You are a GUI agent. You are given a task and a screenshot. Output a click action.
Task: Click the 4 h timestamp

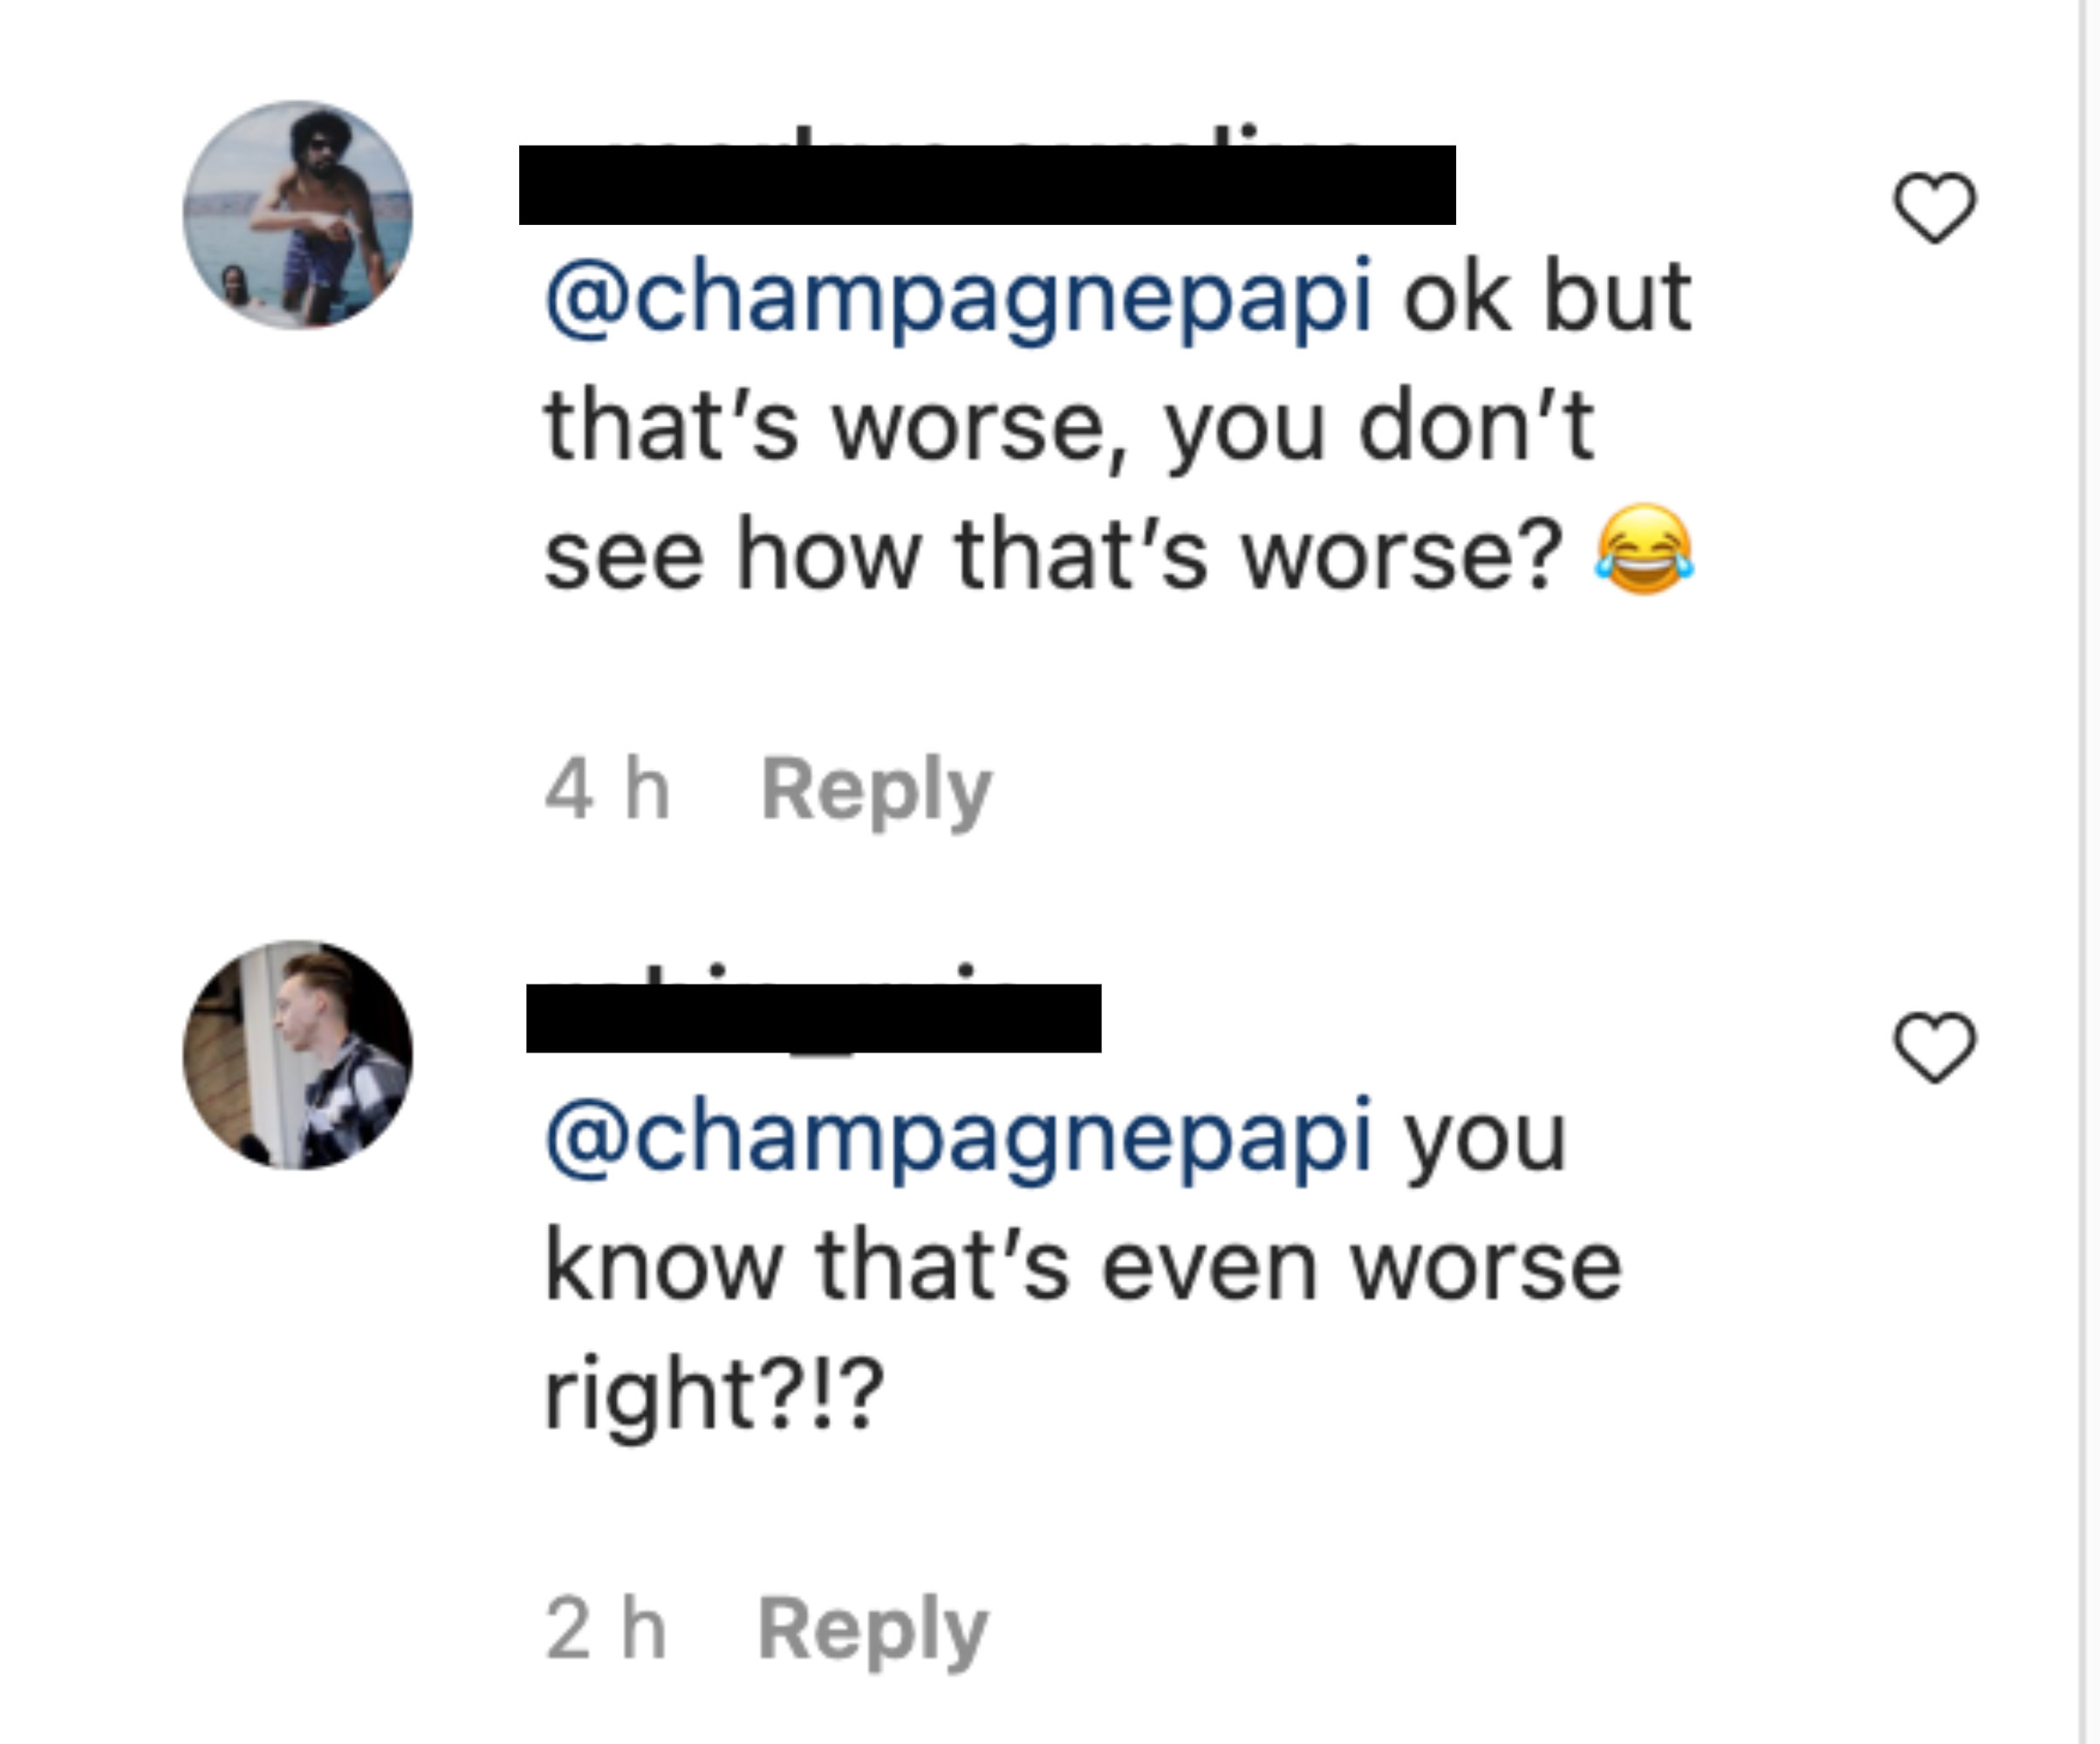tap(607, 788)
